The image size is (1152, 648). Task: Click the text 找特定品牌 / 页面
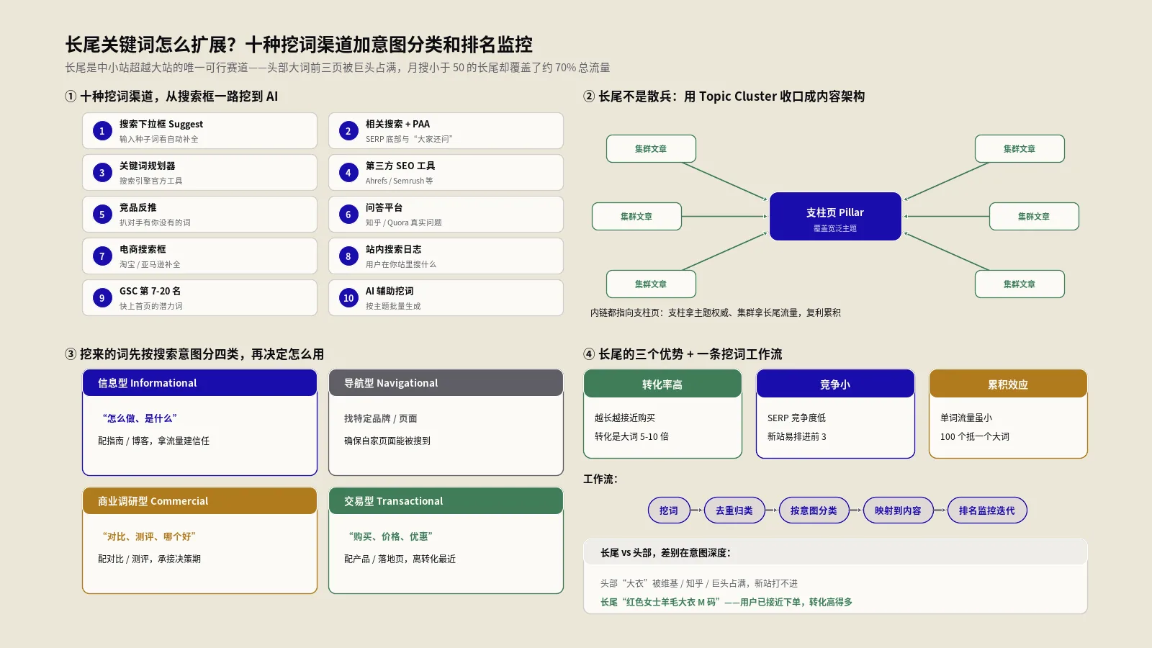381,418
